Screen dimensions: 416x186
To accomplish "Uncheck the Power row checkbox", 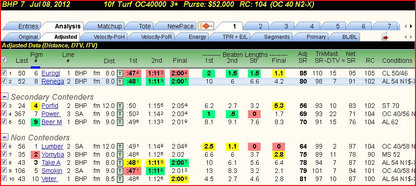I will tap(4, 114).
